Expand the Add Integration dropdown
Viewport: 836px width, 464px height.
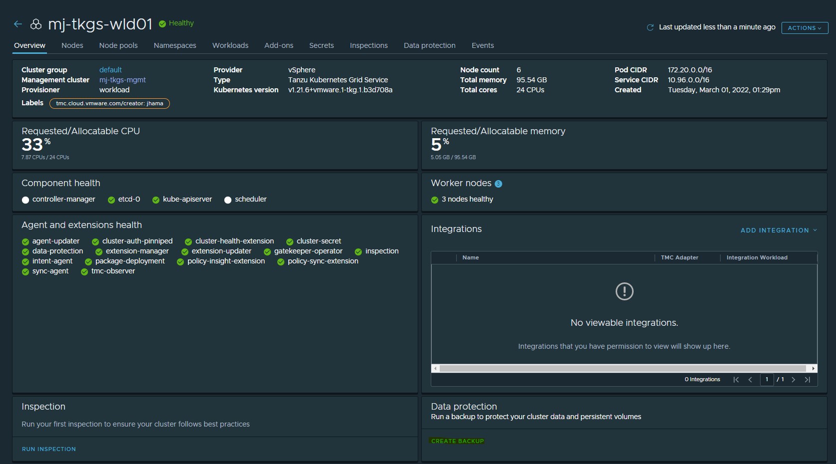(779, 231)
